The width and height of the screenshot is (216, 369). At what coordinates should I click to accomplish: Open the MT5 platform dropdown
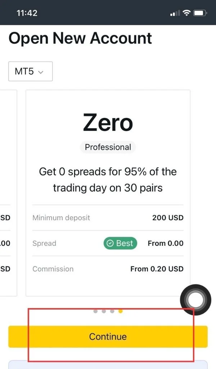30,71
